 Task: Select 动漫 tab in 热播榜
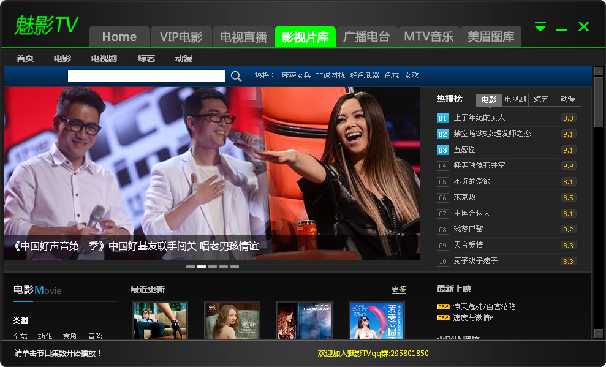(568, 100)
